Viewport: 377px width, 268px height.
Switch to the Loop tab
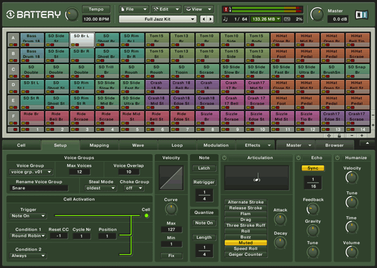[x=177, y=145]
